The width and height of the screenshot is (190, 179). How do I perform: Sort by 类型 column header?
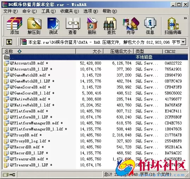(x=148, y=51)
